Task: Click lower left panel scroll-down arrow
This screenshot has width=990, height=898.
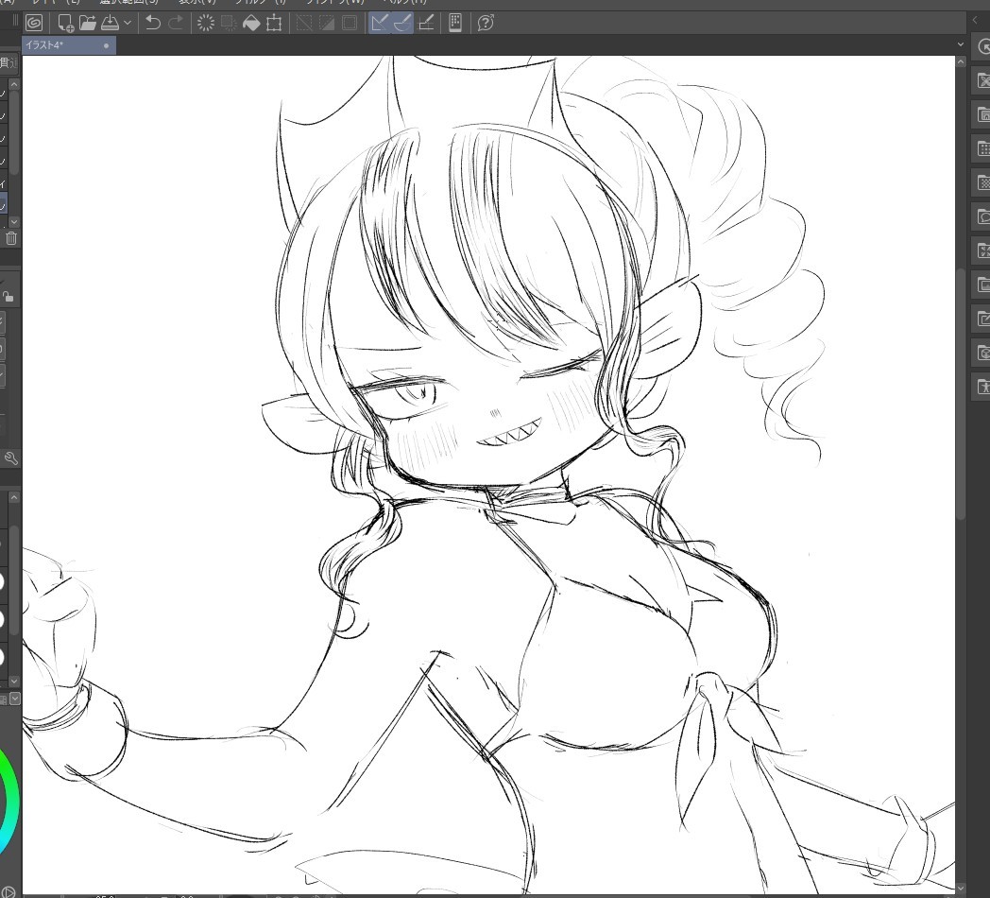Action: click(14, 682)
